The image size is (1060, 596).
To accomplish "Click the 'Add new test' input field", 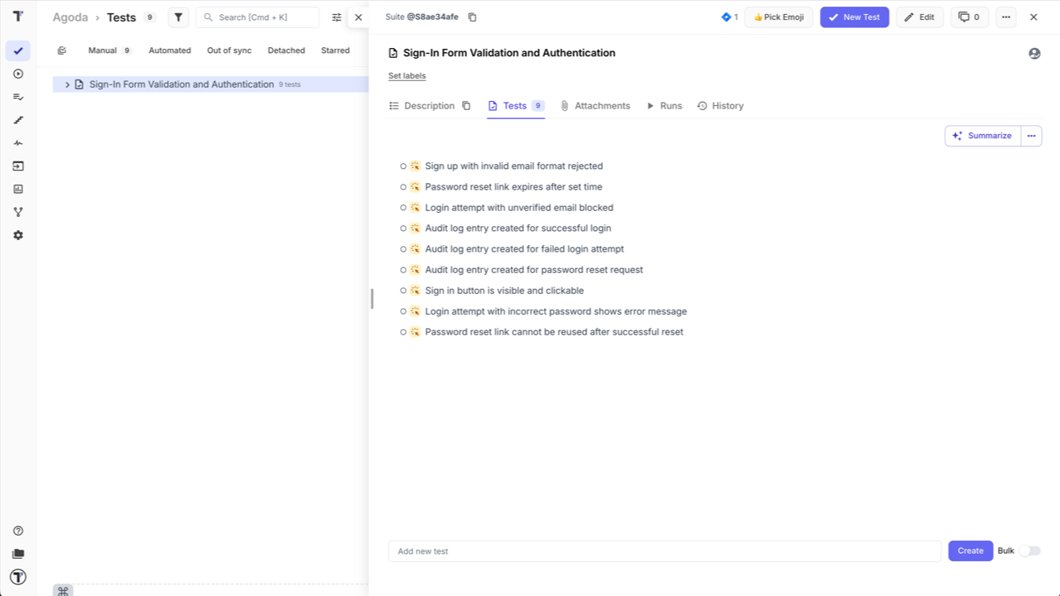I will point(662,550).
